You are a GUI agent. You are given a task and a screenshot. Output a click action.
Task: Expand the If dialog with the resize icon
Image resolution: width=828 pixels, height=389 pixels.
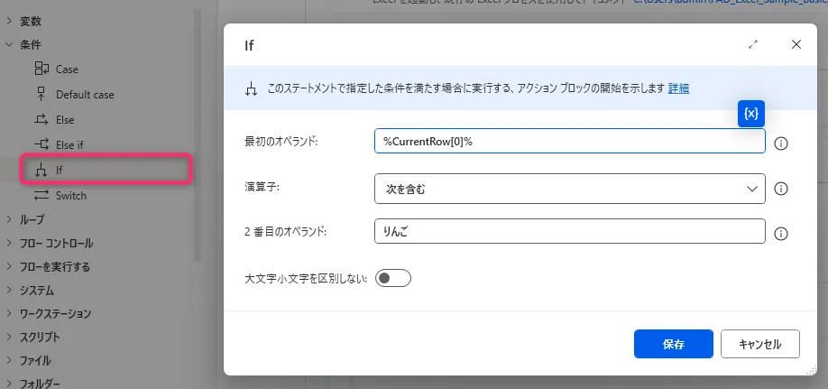tap(753, 44)
